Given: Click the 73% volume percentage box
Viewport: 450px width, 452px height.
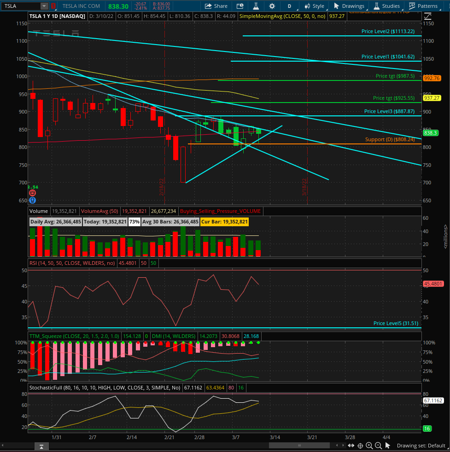Looking at the screenshot, I should pos(134,222).
